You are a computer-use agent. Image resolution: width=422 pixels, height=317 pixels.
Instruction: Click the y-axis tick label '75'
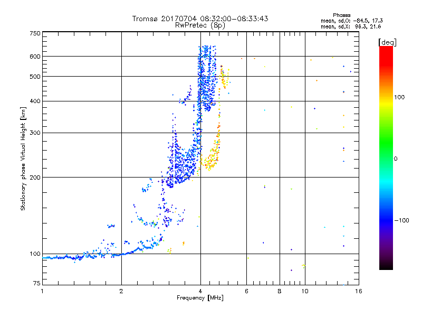click(37, 283)
